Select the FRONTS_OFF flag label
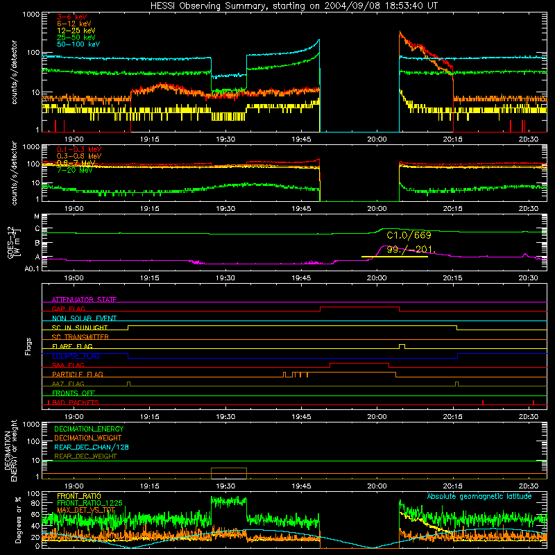The width and height of the screenshot is (555, 555). click(74, 393)
